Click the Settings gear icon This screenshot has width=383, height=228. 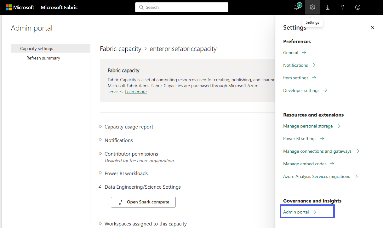pos(312,7)
